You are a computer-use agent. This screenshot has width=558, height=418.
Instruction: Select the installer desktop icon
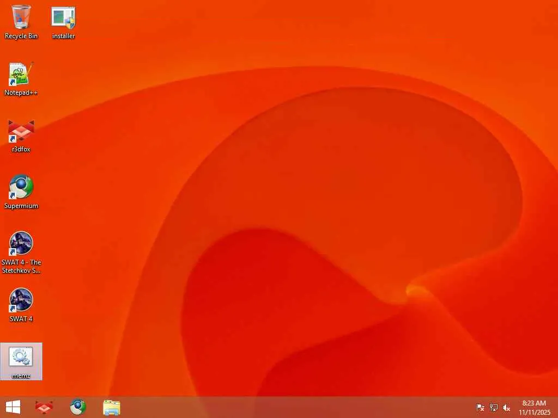coord(63,21)
